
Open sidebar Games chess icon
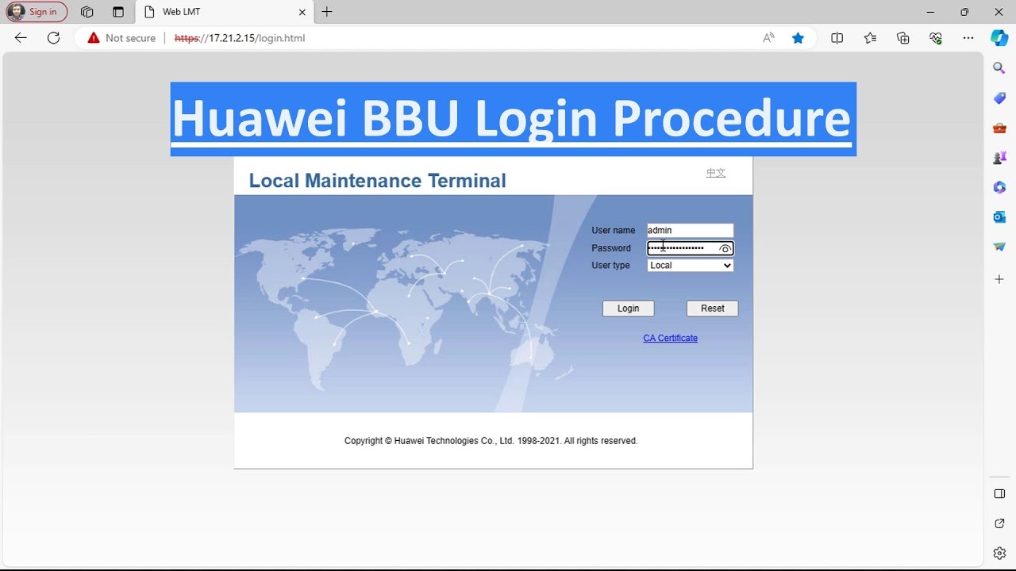[999, 158]
